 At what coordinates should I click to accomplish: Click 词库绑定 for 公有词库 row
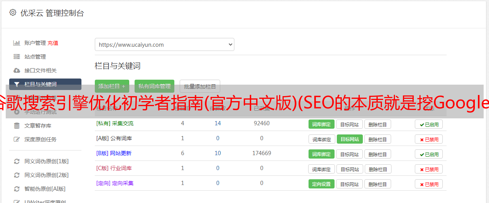click(x=322, y=139)
